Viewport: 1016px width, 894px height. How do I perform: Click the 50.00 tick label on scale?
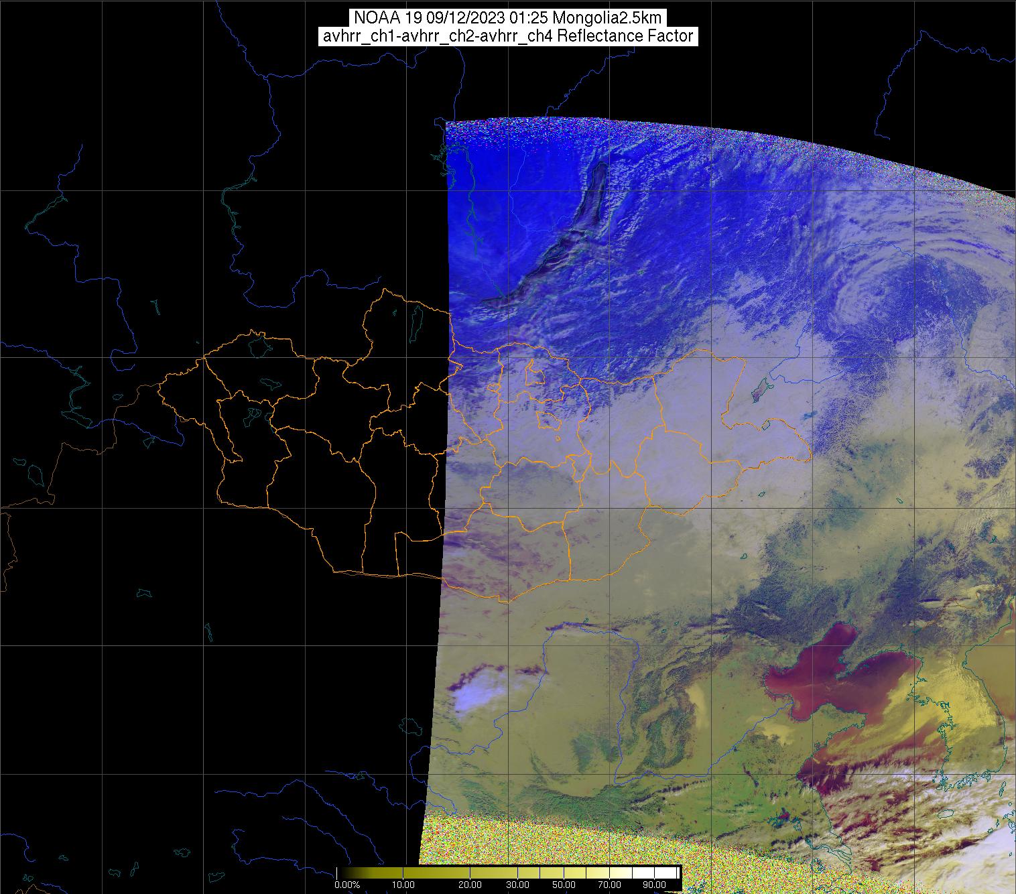564,885
